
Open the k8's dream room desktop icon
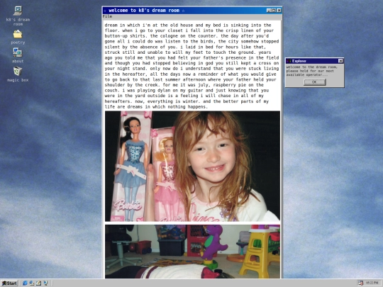point(18,16)
